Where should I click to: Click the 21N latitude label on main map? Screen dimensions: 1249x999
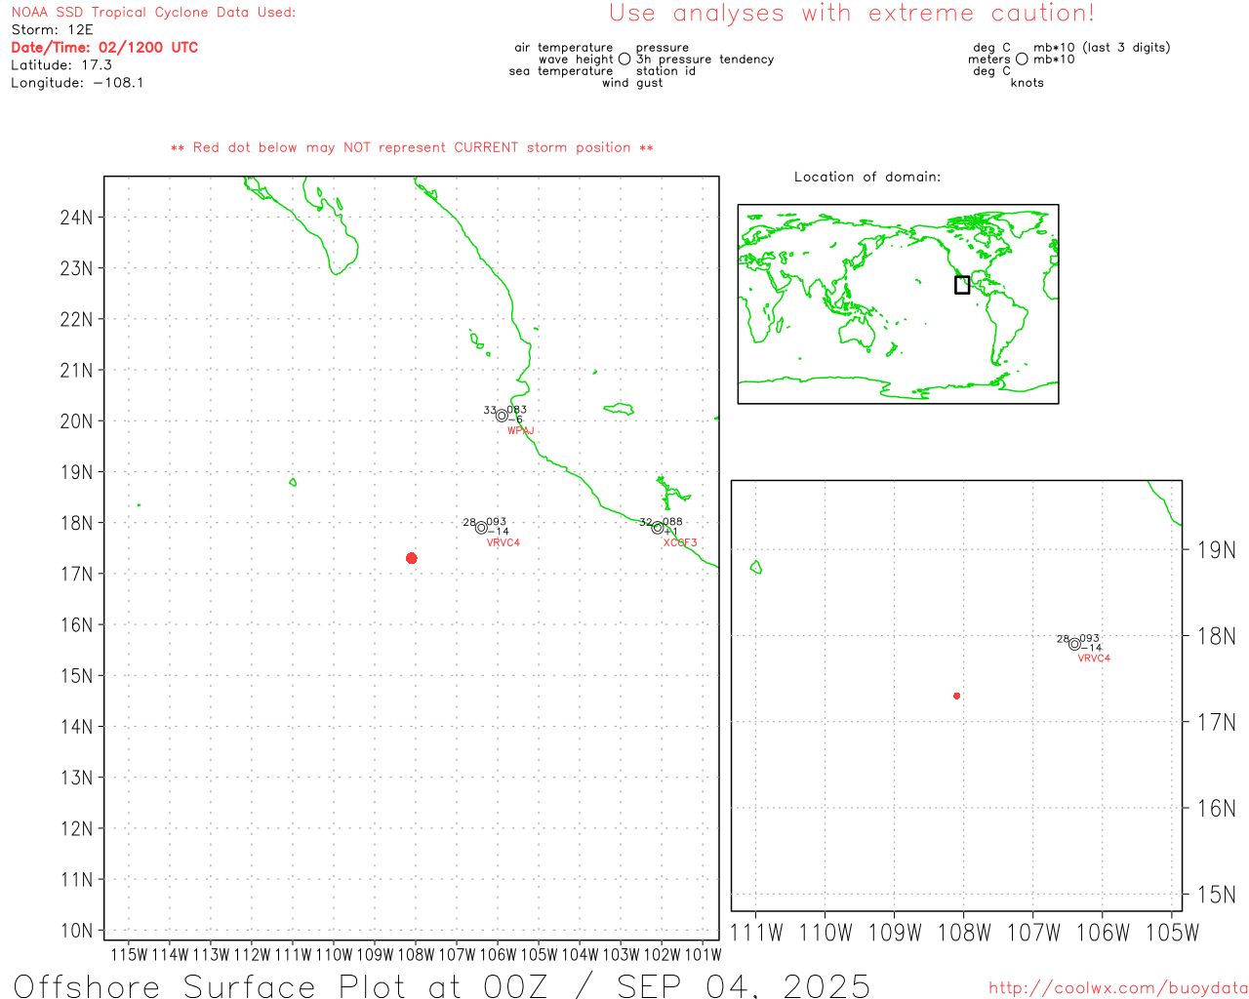coord(76,371)
